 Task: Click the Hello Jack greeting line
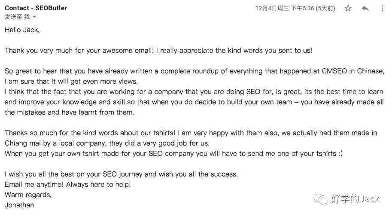[x=22, y=30]
